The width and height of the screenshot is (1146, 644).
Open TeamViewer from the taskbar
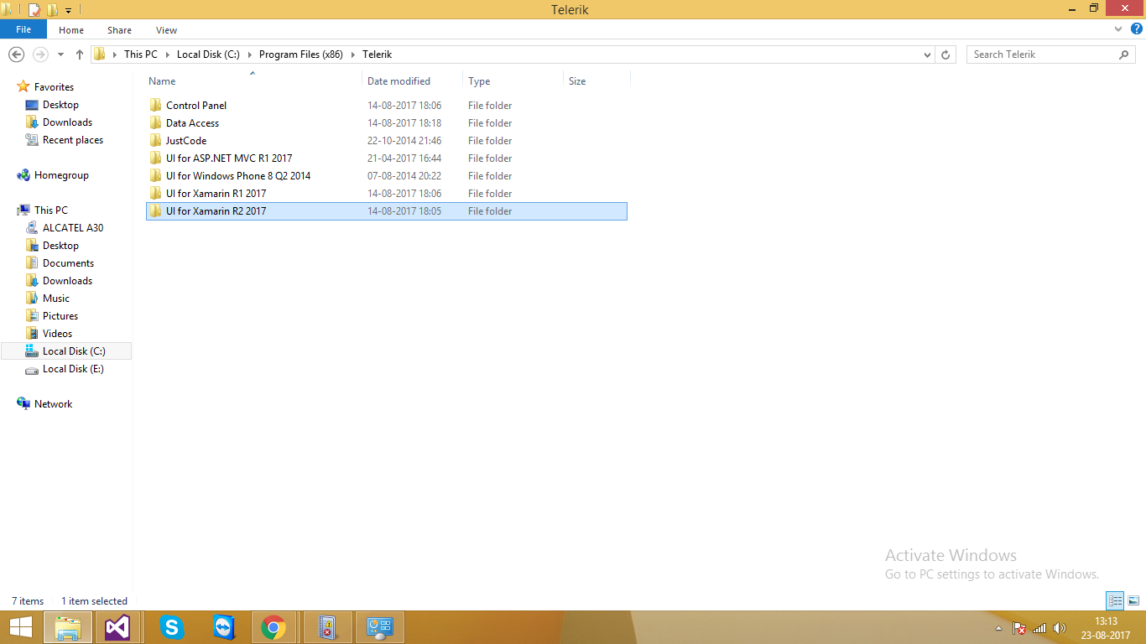pyautogui.click(x=222, y=627)
